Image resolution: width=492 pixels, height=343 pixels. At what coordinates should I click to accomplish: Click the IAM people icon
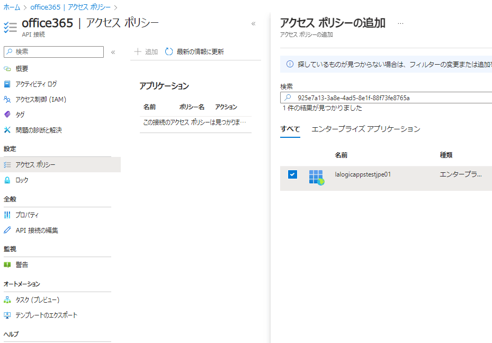click(7, 100)
